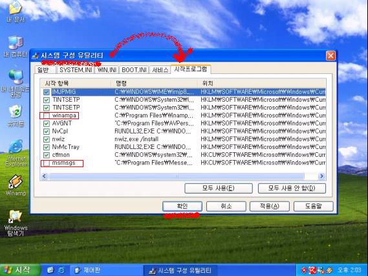The height and width of the screenshot is (276, 368).
Task: Uncheck the IMJPMIG startup item
Action: pos(47,92)
